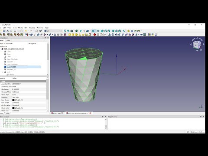Select the Mesh001 tree item

pyautogui.click(x=10, y=62)
